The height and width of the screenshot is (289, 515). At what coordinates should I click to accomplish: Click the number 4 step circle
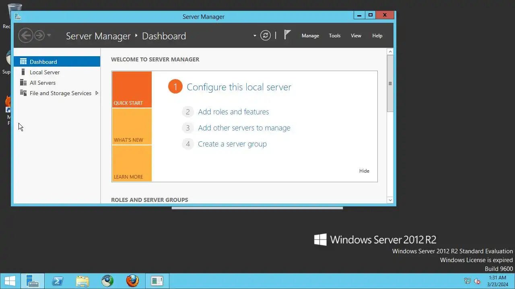pos(187,144)
